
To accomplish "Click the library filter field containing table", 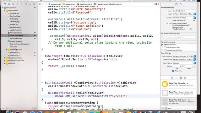I will (x=180, y=108).
